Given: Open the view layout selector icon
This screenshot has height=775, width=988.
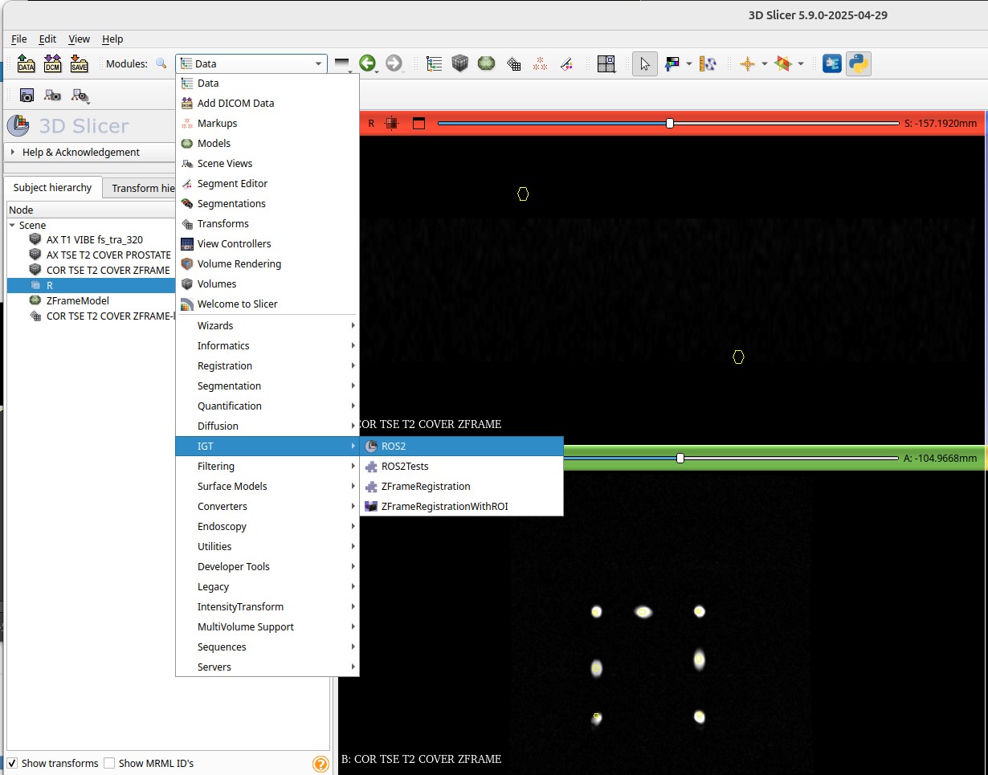Looking at the screenshot, I should pos(606,63).
